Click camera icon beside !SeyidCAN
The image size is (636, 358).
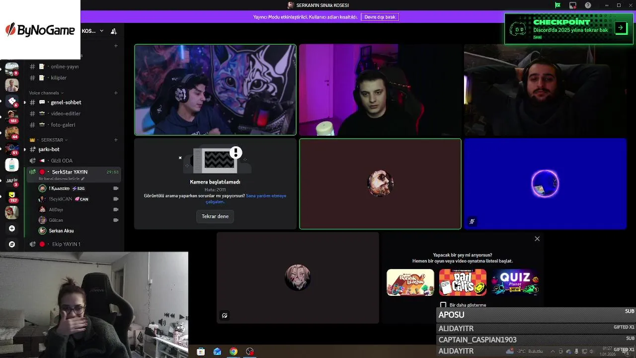coord(116,199)
